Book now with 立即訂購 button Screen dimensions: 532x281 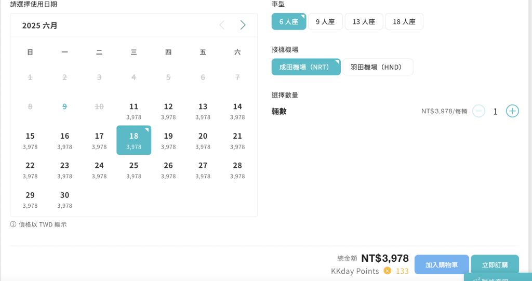pyautogui.click(x=495, y=265)
